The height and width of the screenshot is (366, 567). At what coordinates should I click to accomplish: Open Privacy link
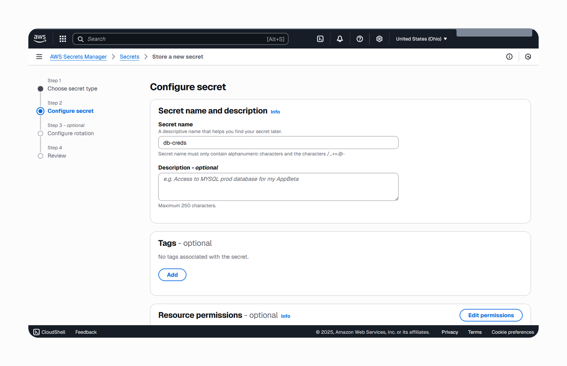[x=450, y=332]
